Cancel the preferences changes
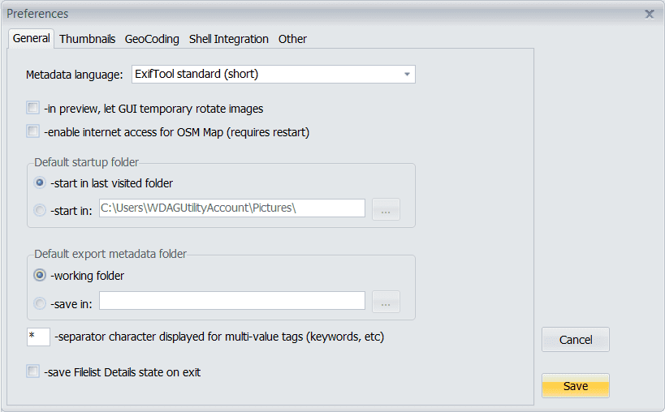 click(x=575, y=340)
